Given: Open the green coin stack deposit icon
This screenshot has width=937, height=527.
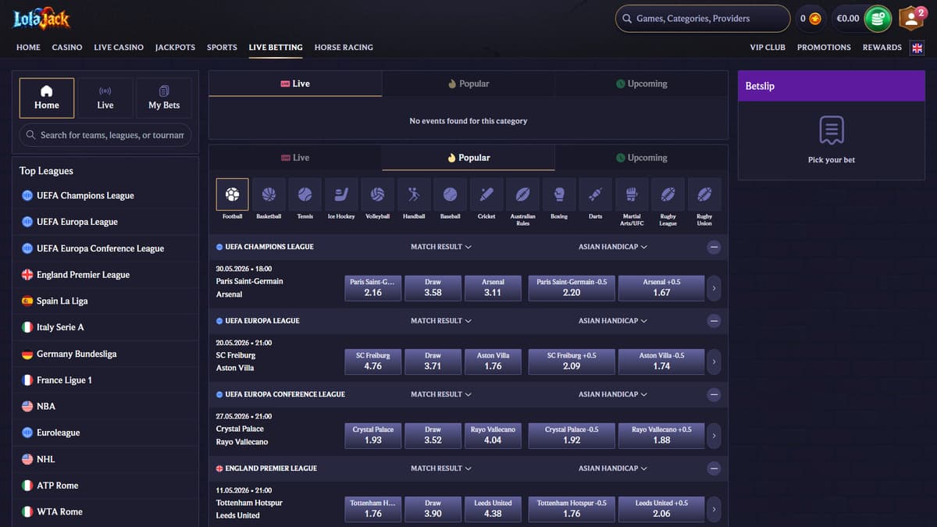Looking at the screenshot, I should point(878,19).
